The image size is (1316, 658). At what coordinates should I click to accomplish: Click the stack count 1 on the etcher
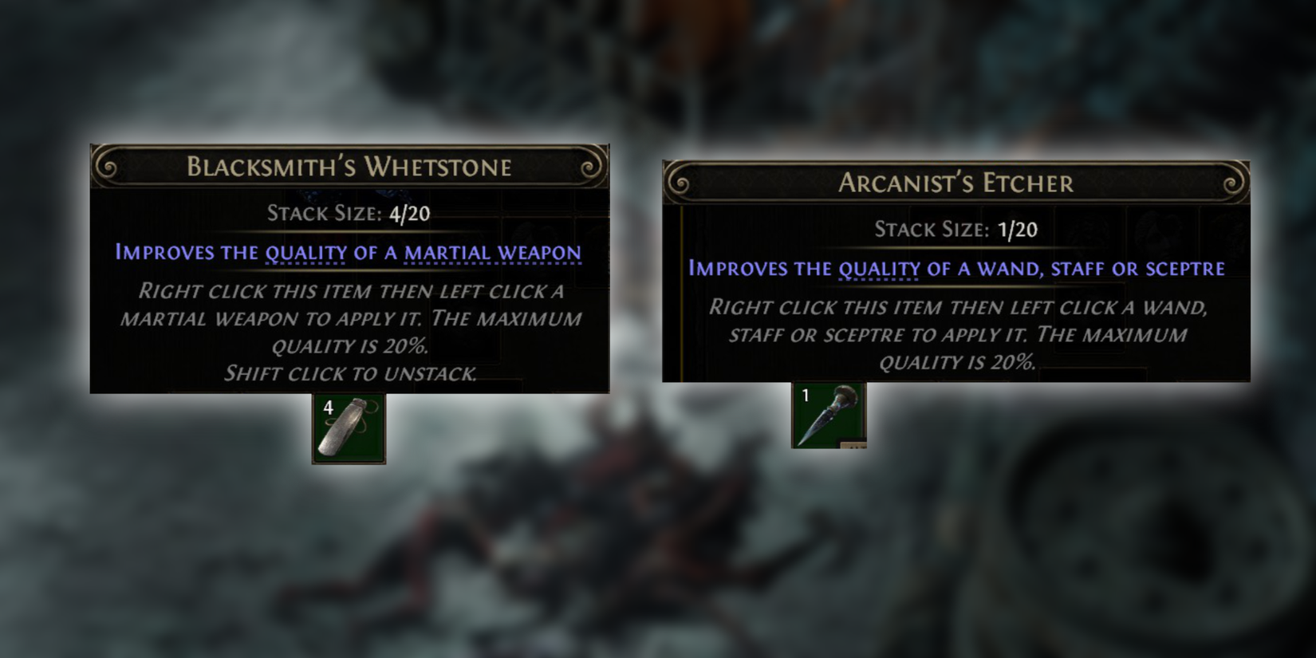806,395
